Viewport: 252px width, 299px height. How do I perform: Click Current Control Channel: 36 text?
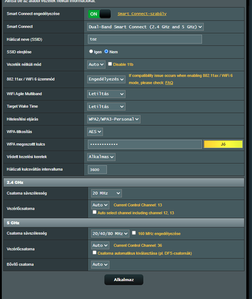[x=138, y=245]
